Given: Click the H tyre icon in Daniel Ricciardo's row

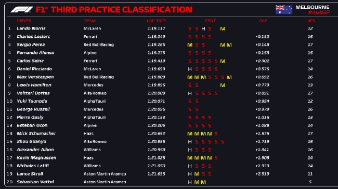Looking at the screenshot, I should [x=190, y=69].
